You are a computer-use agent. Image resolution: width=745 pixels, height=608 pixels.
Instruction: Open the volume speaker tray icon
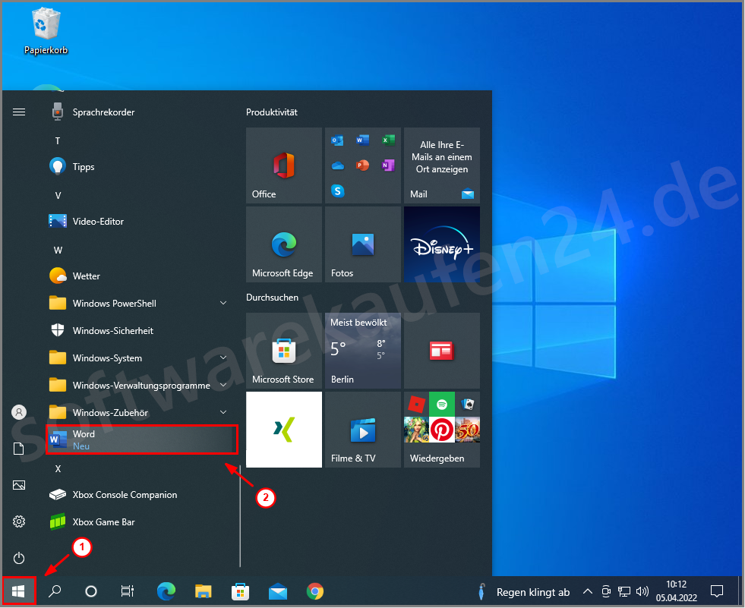[642, 591]
